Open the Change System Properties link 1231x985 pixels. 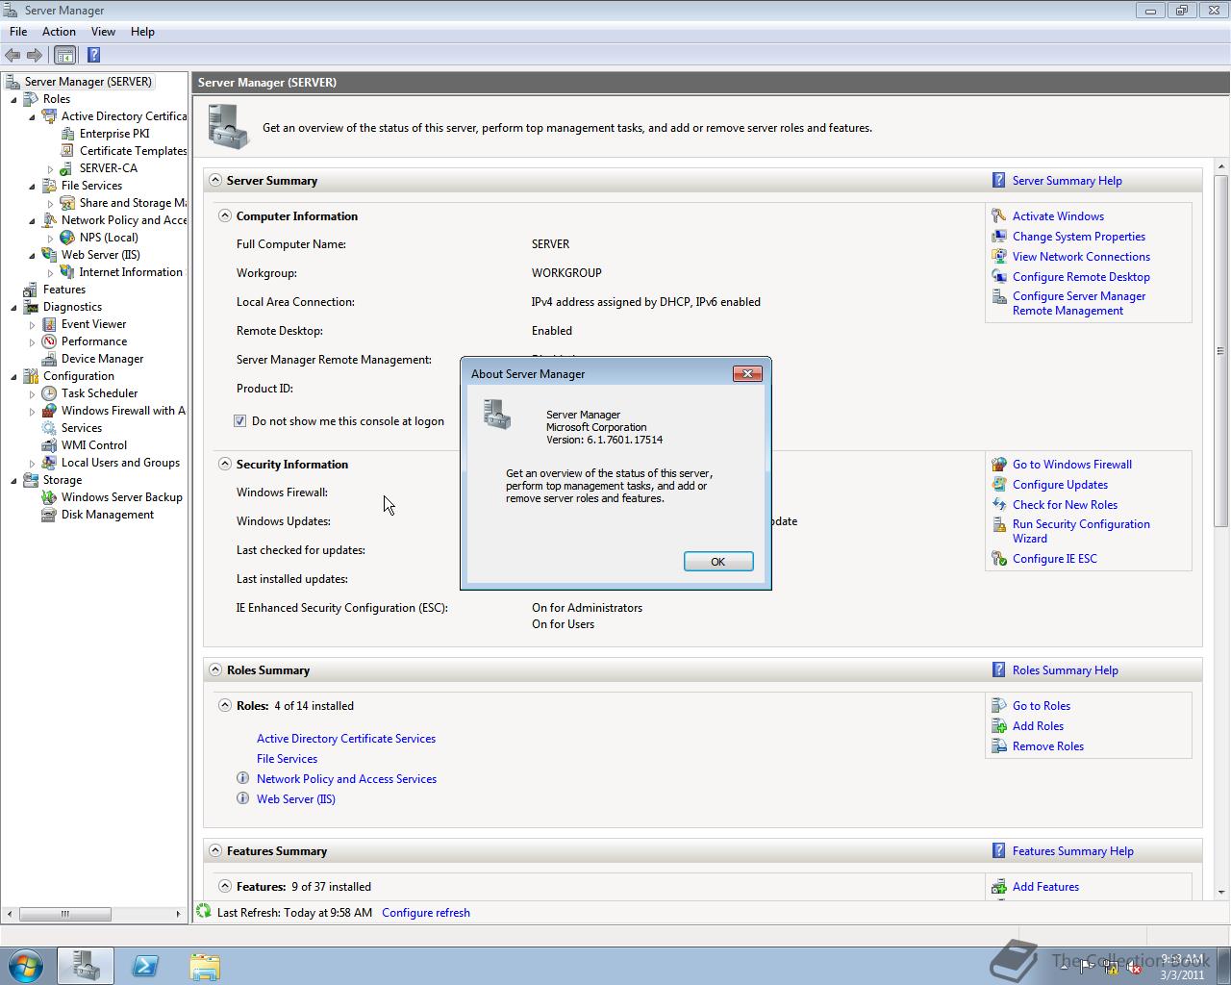click(x=1078, y=237)
